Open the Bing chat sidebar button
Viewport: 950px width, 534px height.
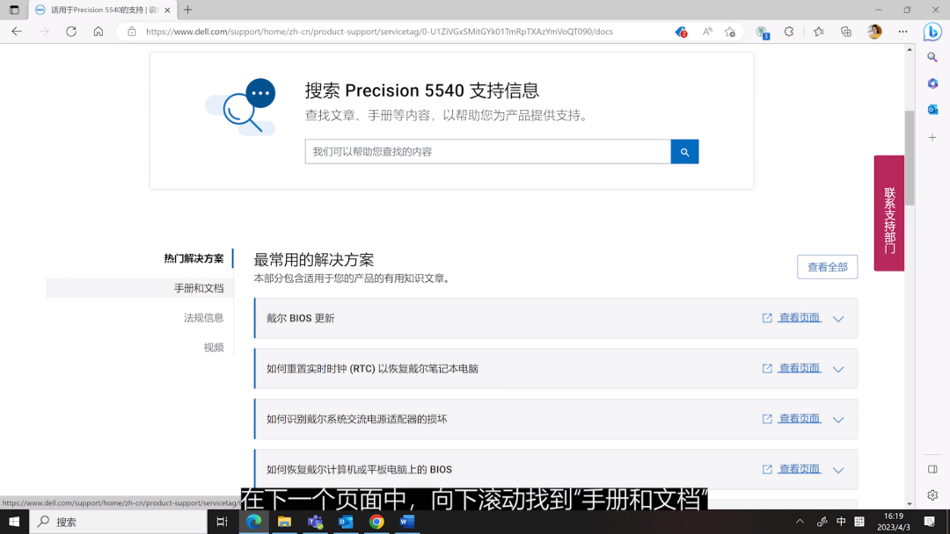tap(932, 32)
